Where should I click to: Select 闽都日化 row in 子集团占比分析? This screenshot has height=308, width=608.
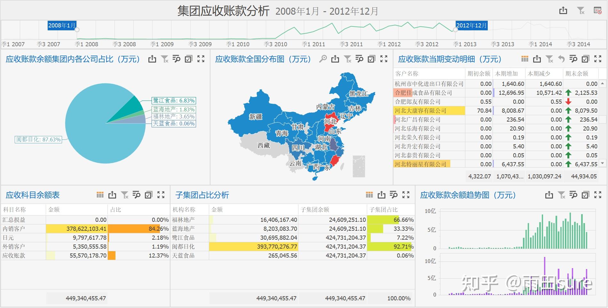(293, 247)
